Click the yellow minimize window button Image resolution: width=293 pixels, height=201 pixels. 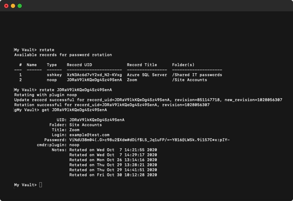click(13, 6)
